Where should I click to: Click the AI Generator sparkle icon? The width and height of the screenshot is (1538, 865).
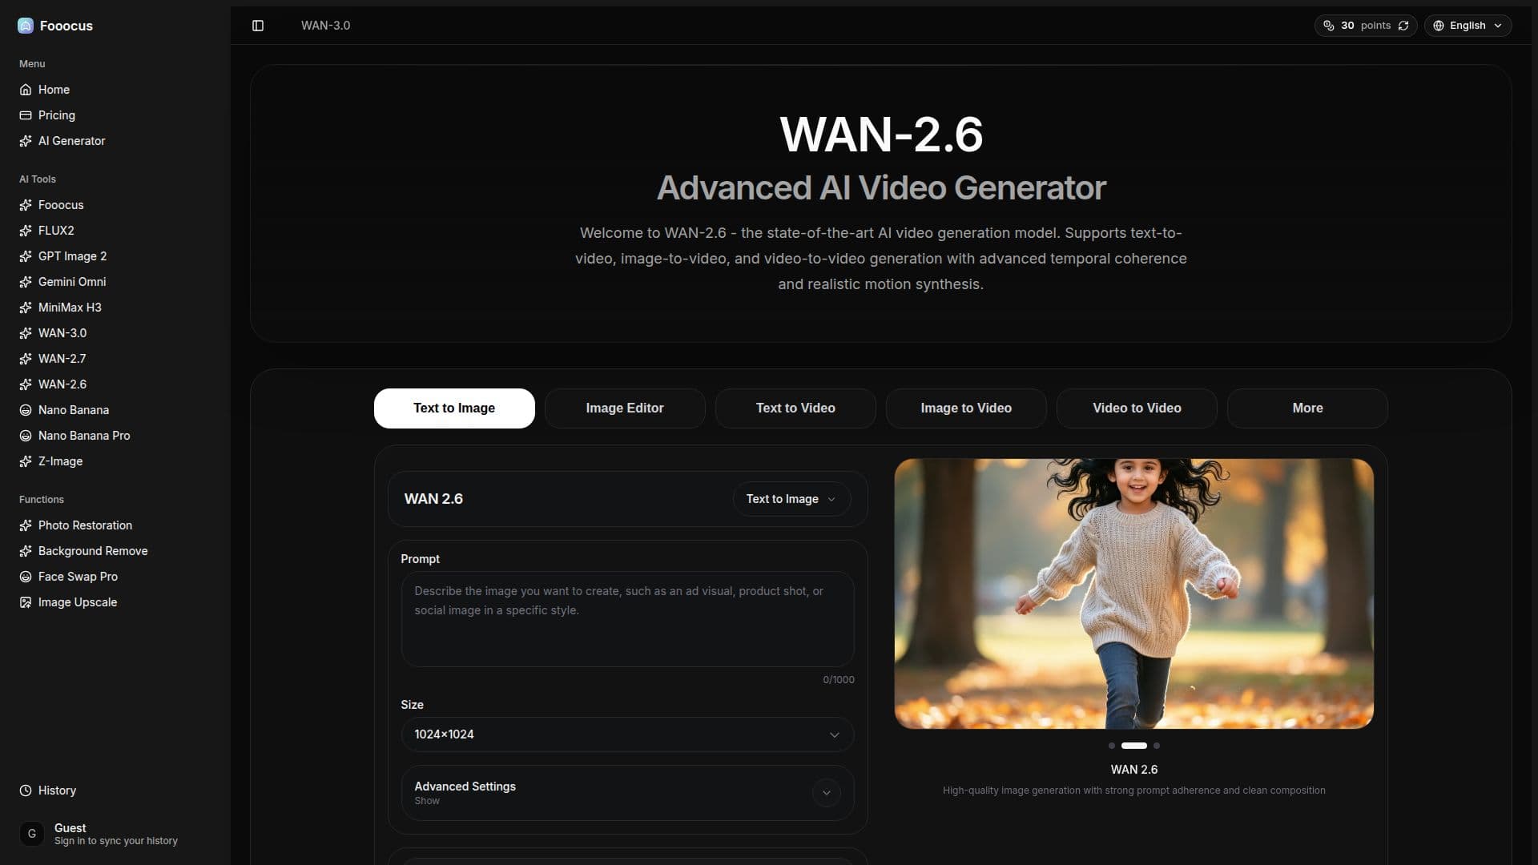[26, 141]
